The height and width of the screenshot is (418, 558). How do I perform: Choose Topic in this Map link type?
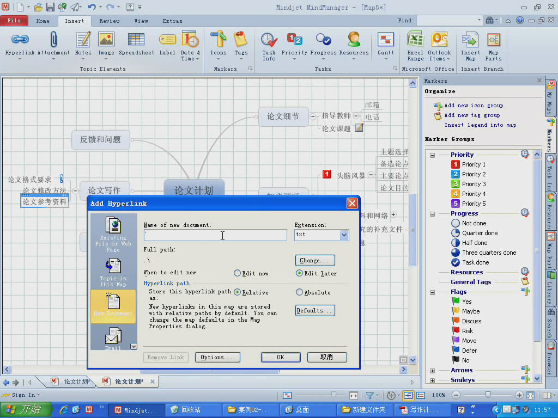pos(113,272)
